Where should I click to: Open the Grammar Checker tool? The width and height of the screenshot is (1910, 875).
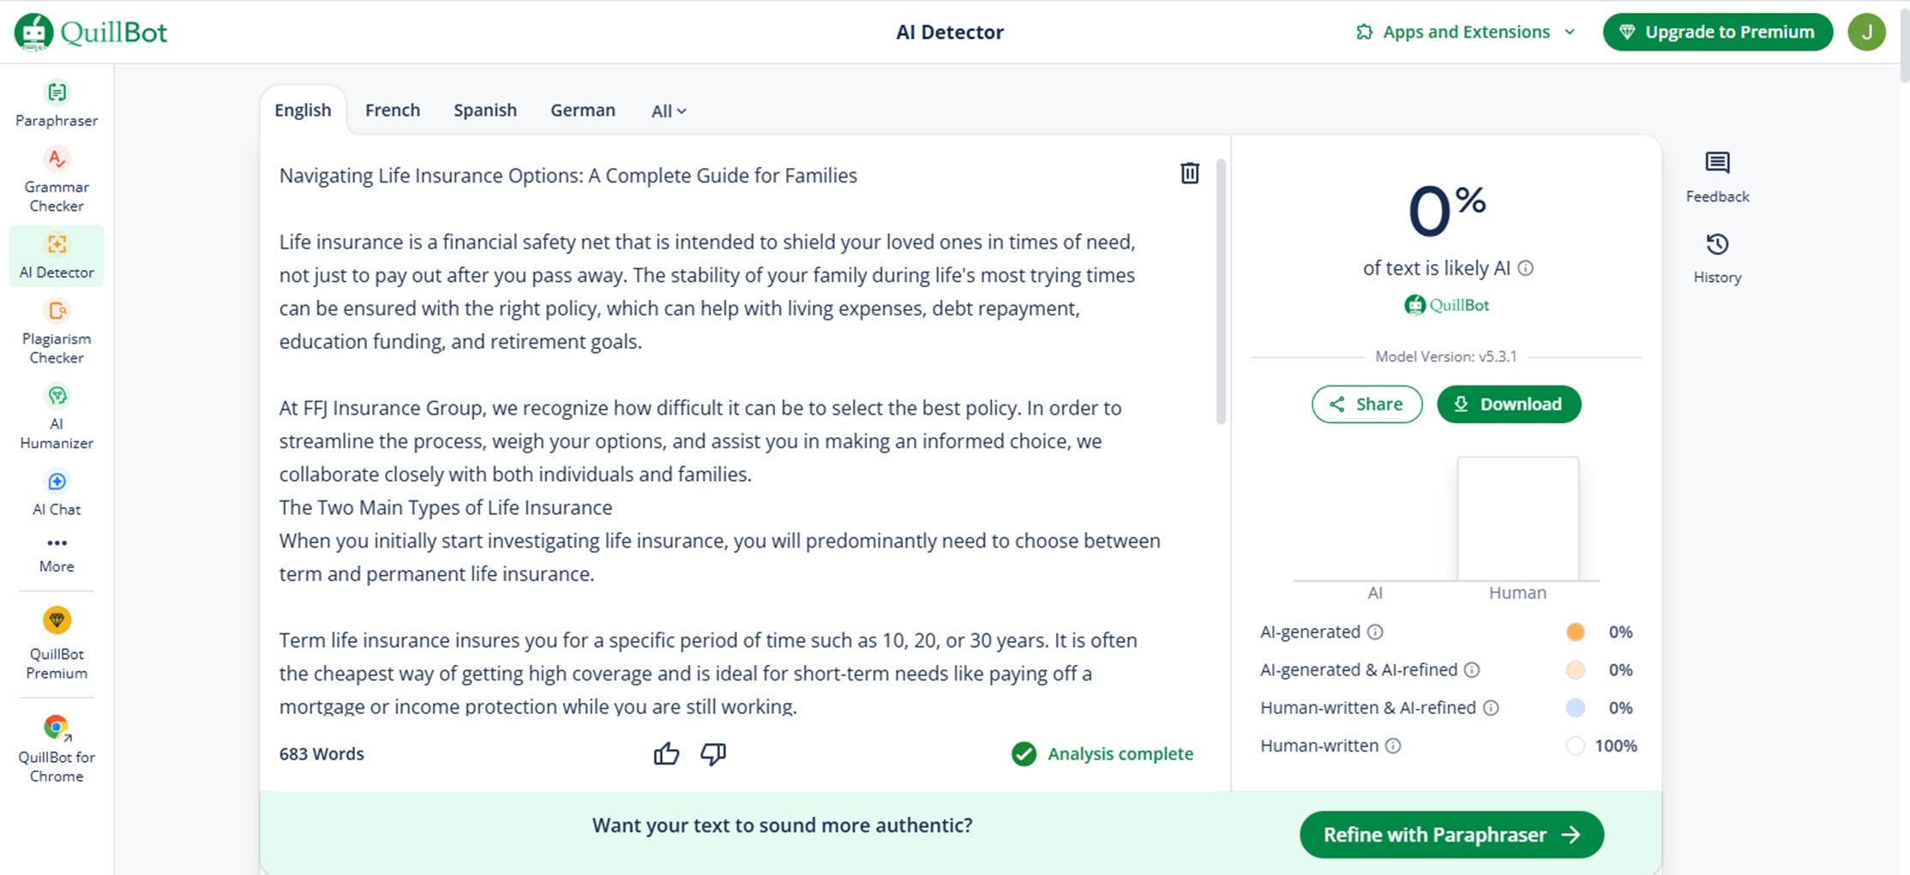57,181
